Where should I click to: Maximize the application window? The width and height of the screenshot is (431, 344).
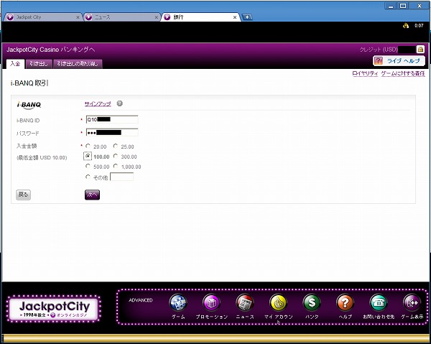(x=403, y=6)
